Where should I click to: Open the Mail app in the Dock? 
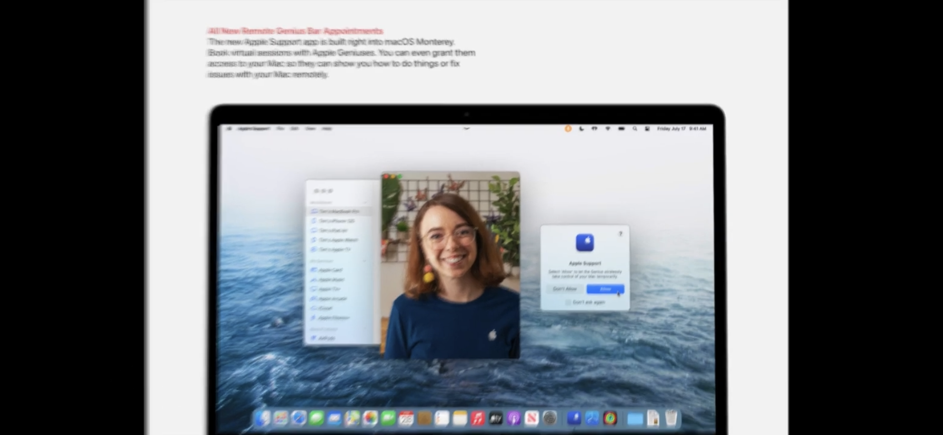tap(334, 418)
